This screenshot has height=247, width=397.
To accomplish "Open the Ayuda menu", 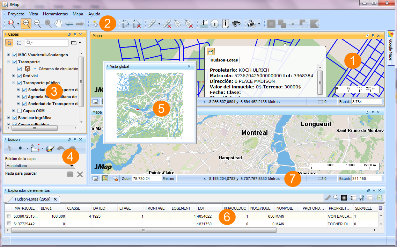I will pos(94,14).
